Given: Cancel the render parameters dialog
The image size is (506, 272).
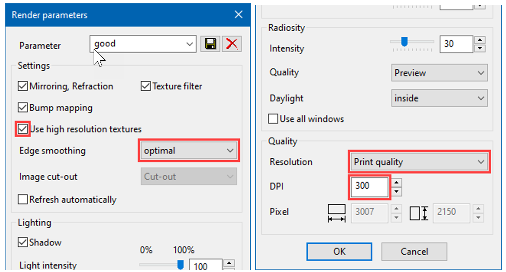Looking at the screenshot, I should 414,251.
